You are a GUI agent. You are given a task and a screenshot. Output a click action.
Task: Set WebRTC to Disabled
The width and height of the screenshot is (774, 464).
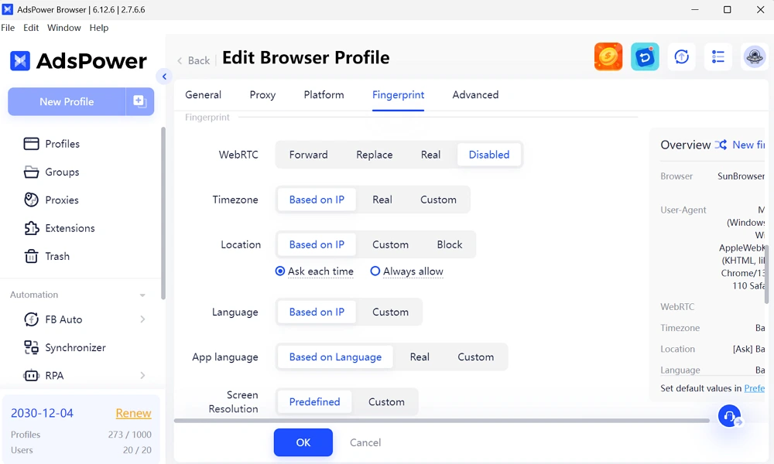coord(489,155)
